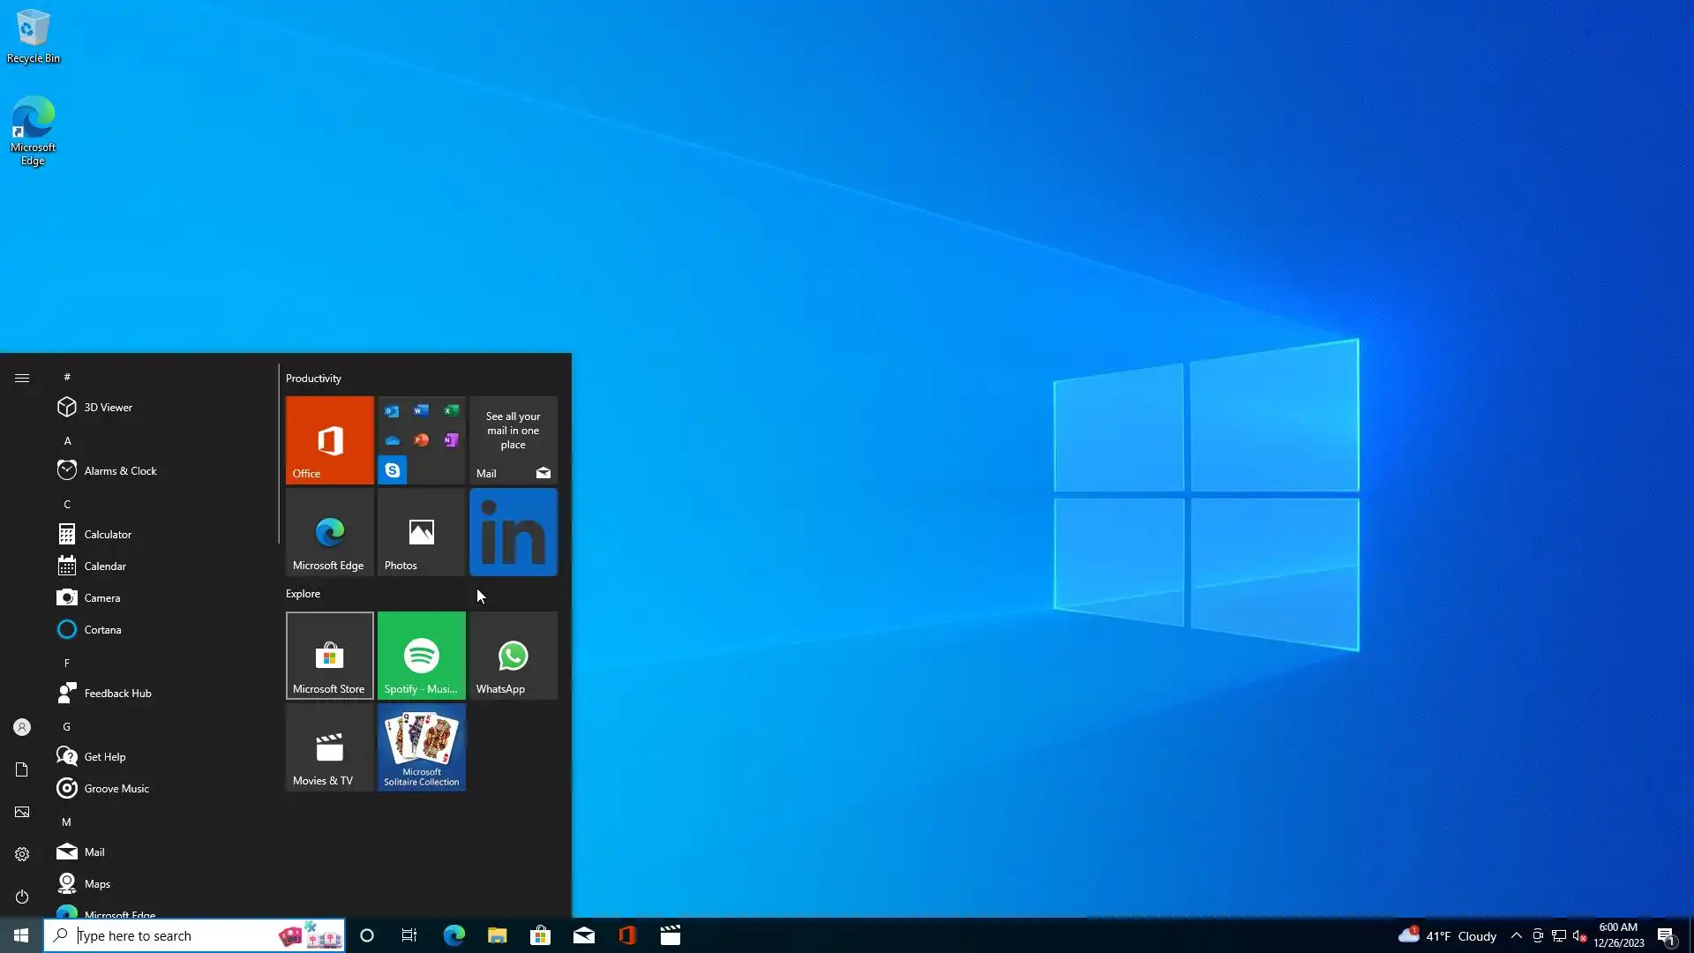Open Calculator from the app list
This screenshot has width=1694, height=953.
[x=108, y=534]
